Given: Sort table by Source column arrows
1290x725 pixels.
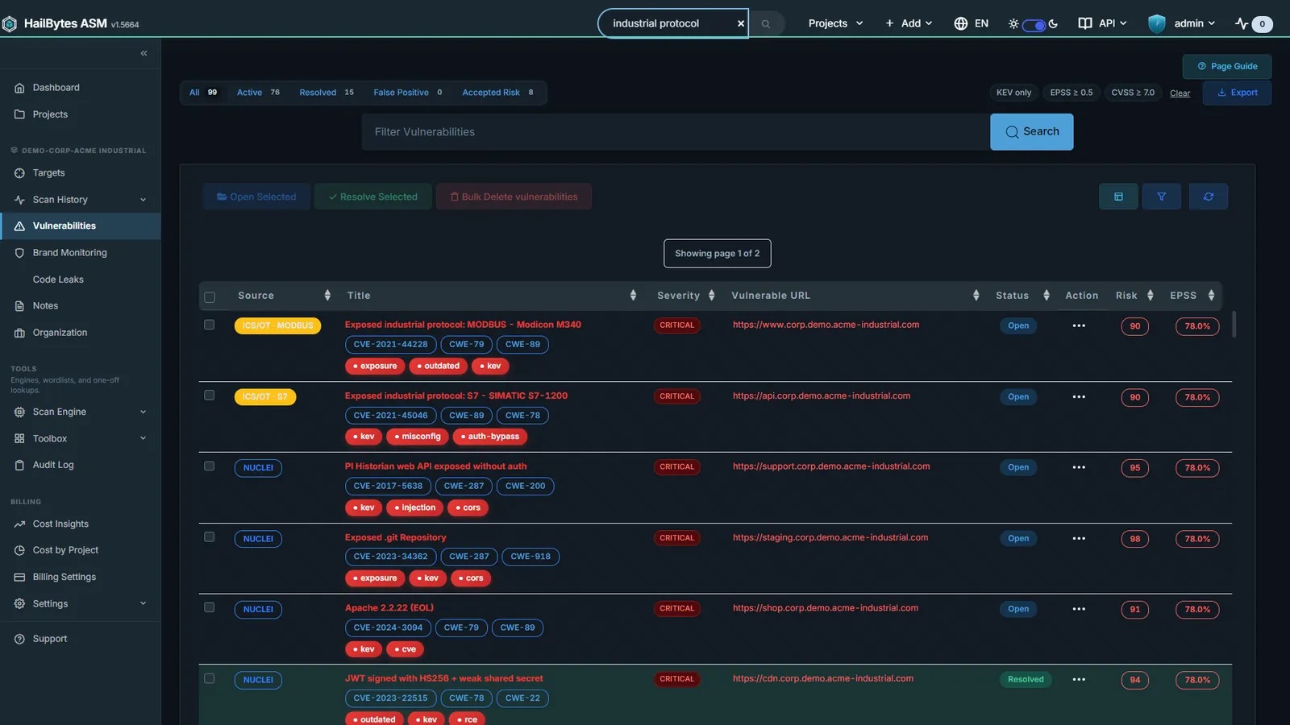Looking at the screenshot, I should coord(327,296).
